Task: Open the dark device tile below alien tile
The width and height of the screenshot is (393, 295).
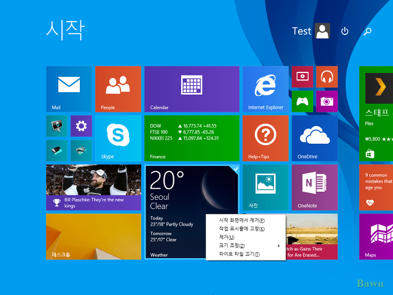Action: pos(56,150)
